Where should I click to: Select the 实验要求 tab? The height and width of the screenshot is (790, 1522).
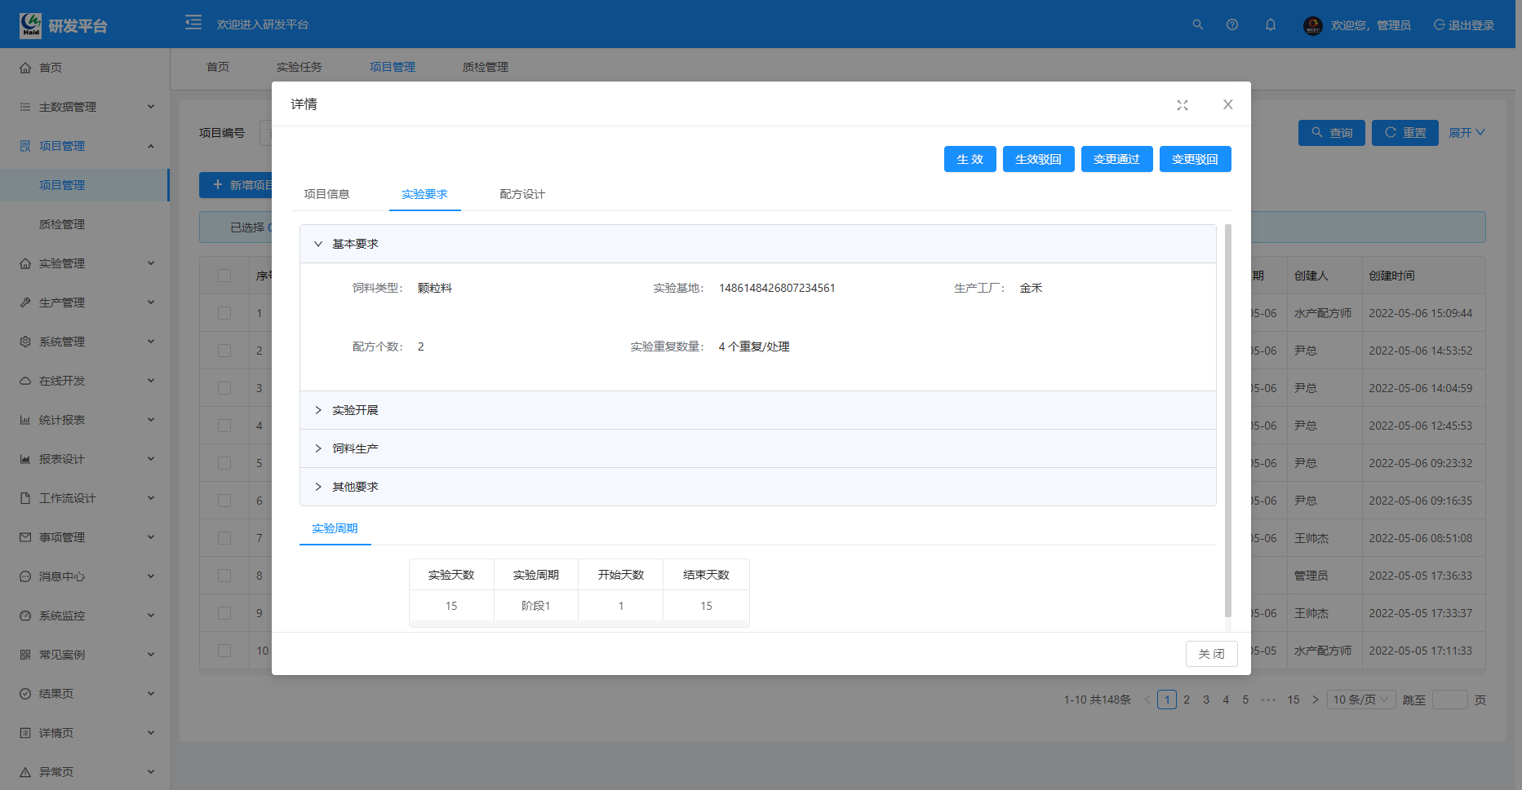pyautogui.click(x=424, y=194)
